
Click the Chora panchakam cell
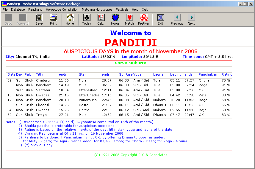(x=204, y=80)
